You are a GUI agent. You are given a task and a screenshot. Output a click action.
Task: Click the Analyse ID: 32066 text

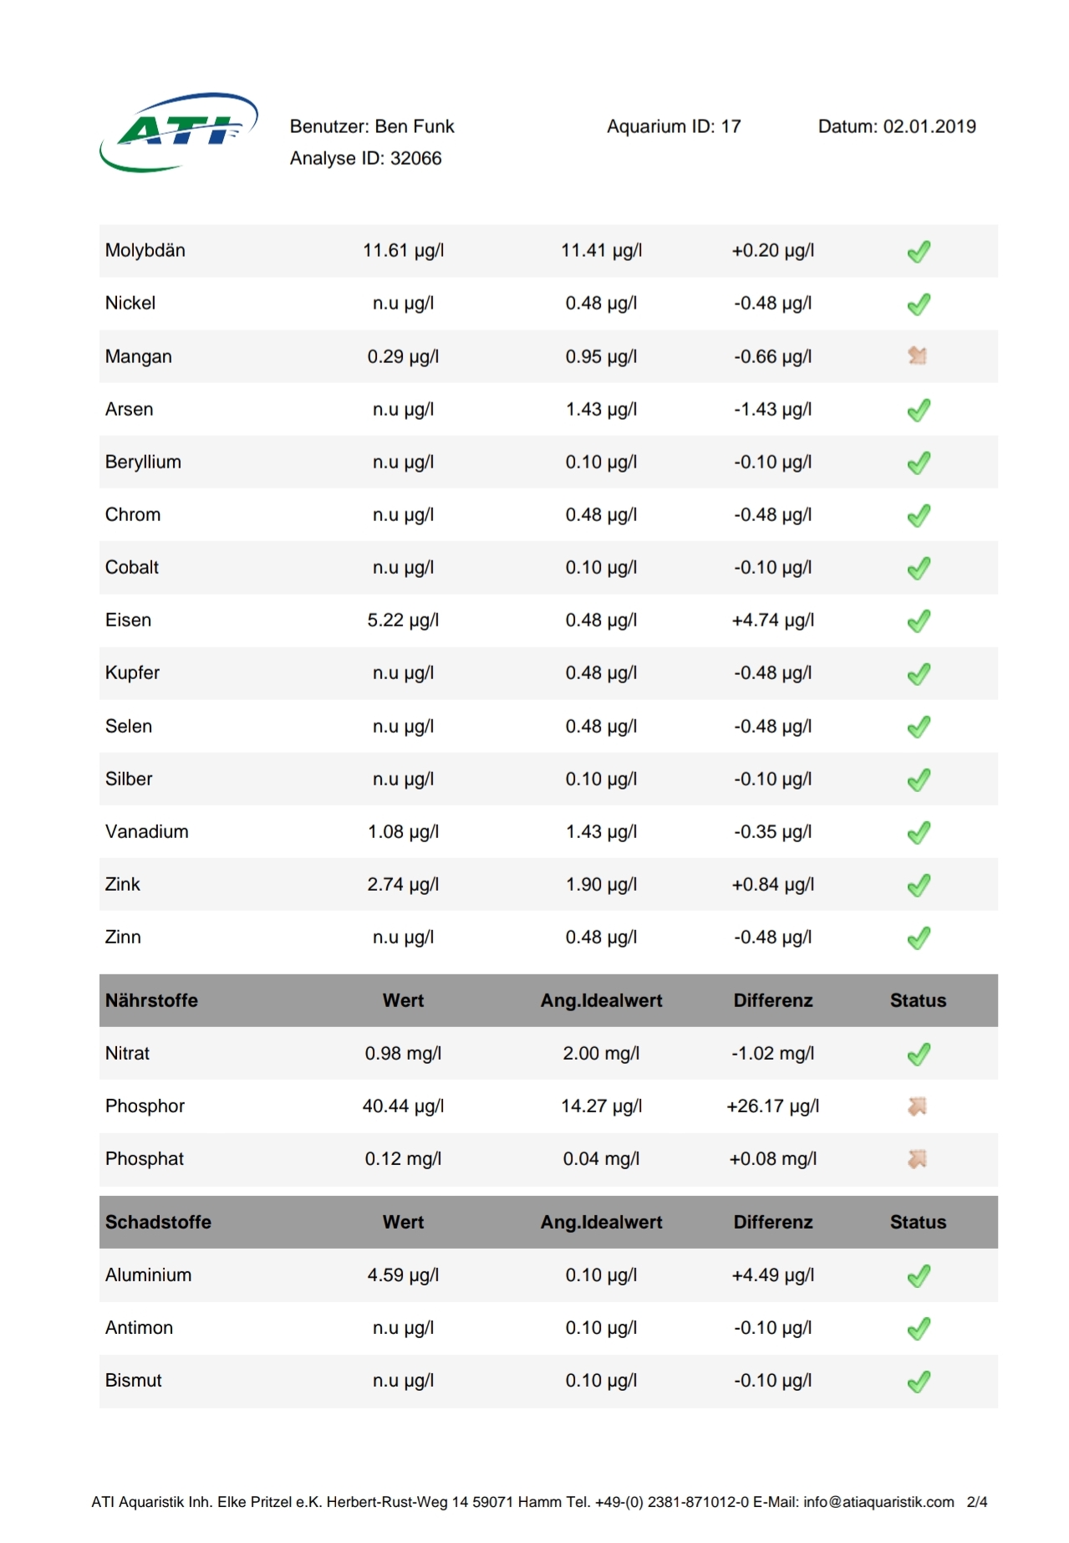tap(365, 158)
